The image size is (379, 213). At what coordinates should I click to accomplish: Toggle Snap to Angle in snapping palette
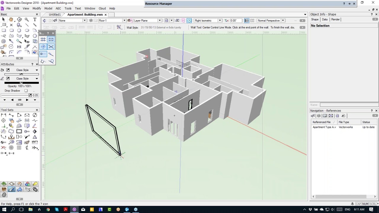43,46
